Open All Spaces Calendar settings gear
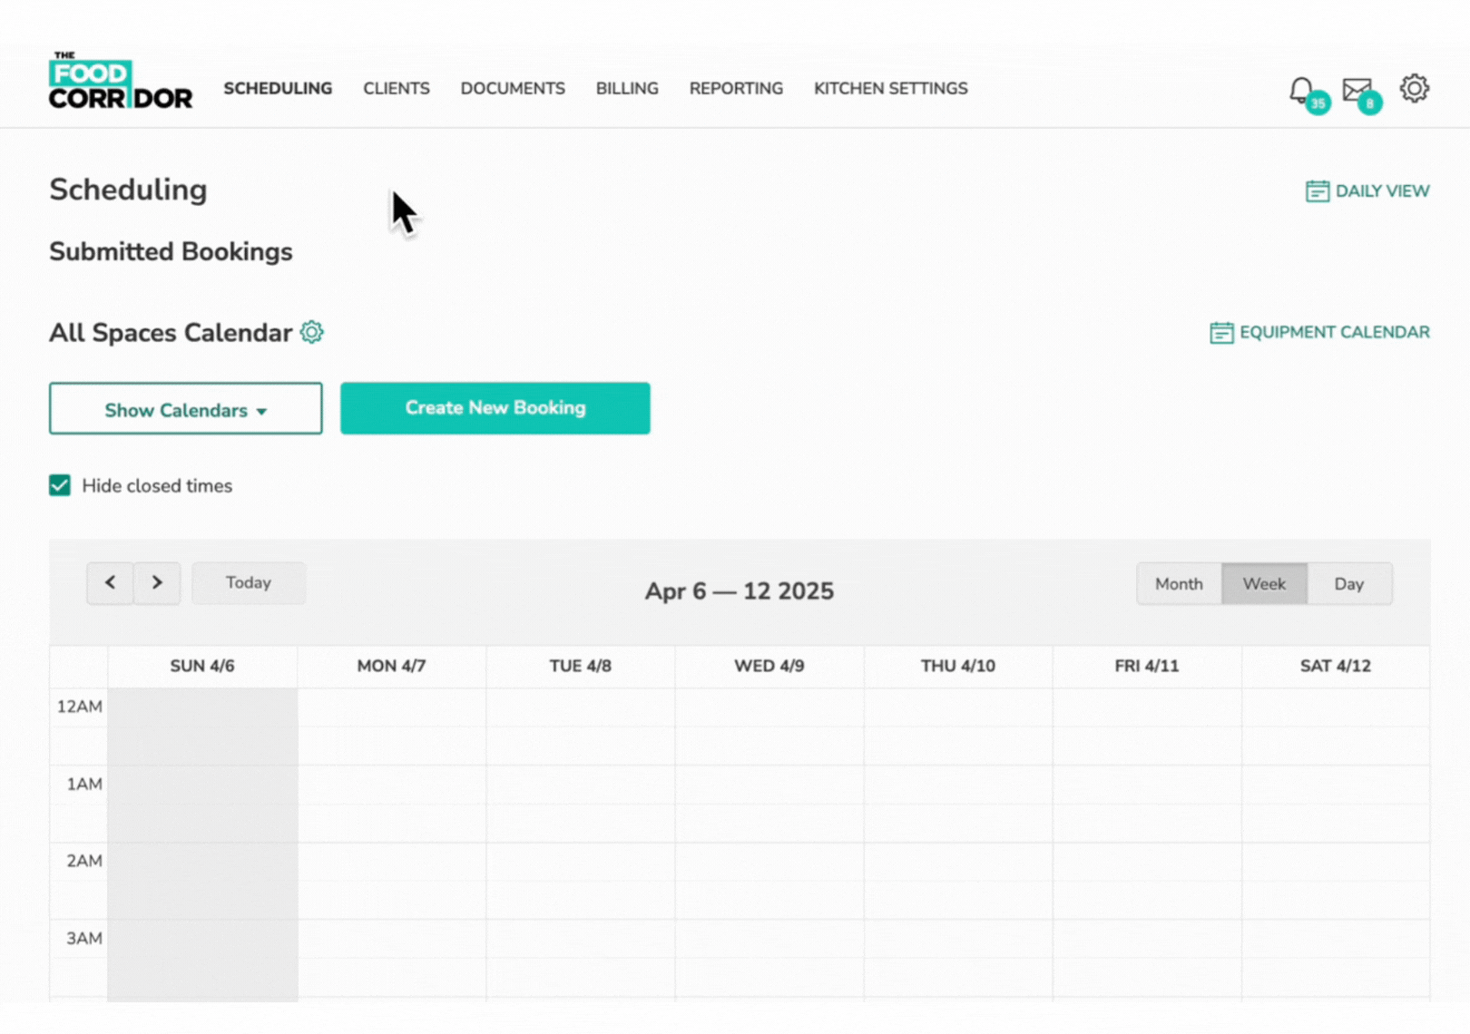 pyautogui.click(x=311, y=332)
